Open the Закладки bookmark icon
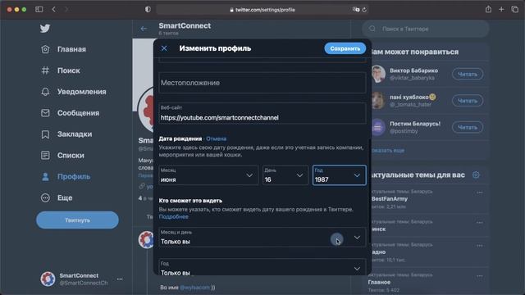This screenshot has height=295, width=525. pos(45,134)
